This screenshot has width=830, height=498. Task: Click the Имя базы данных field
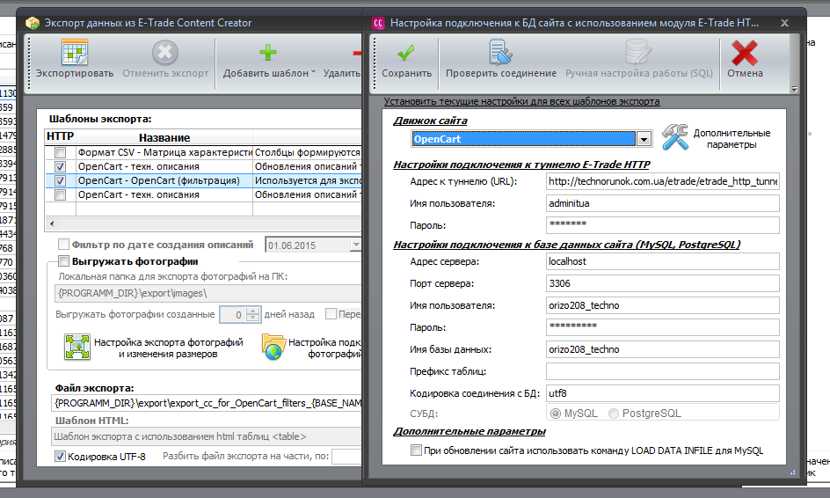coord(662,349)
